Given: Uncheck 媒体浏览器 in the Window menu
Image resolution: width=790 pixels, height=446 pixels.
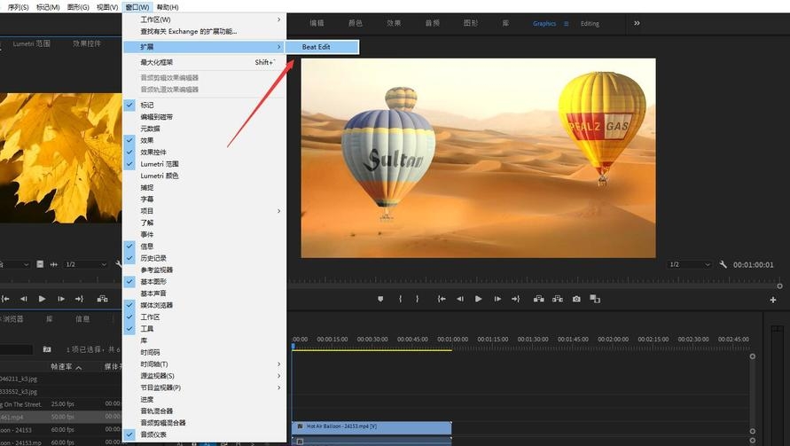Looking at the screenshot, I should (129, 305).
